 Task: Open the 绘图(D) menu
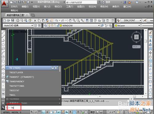(81, 7)
